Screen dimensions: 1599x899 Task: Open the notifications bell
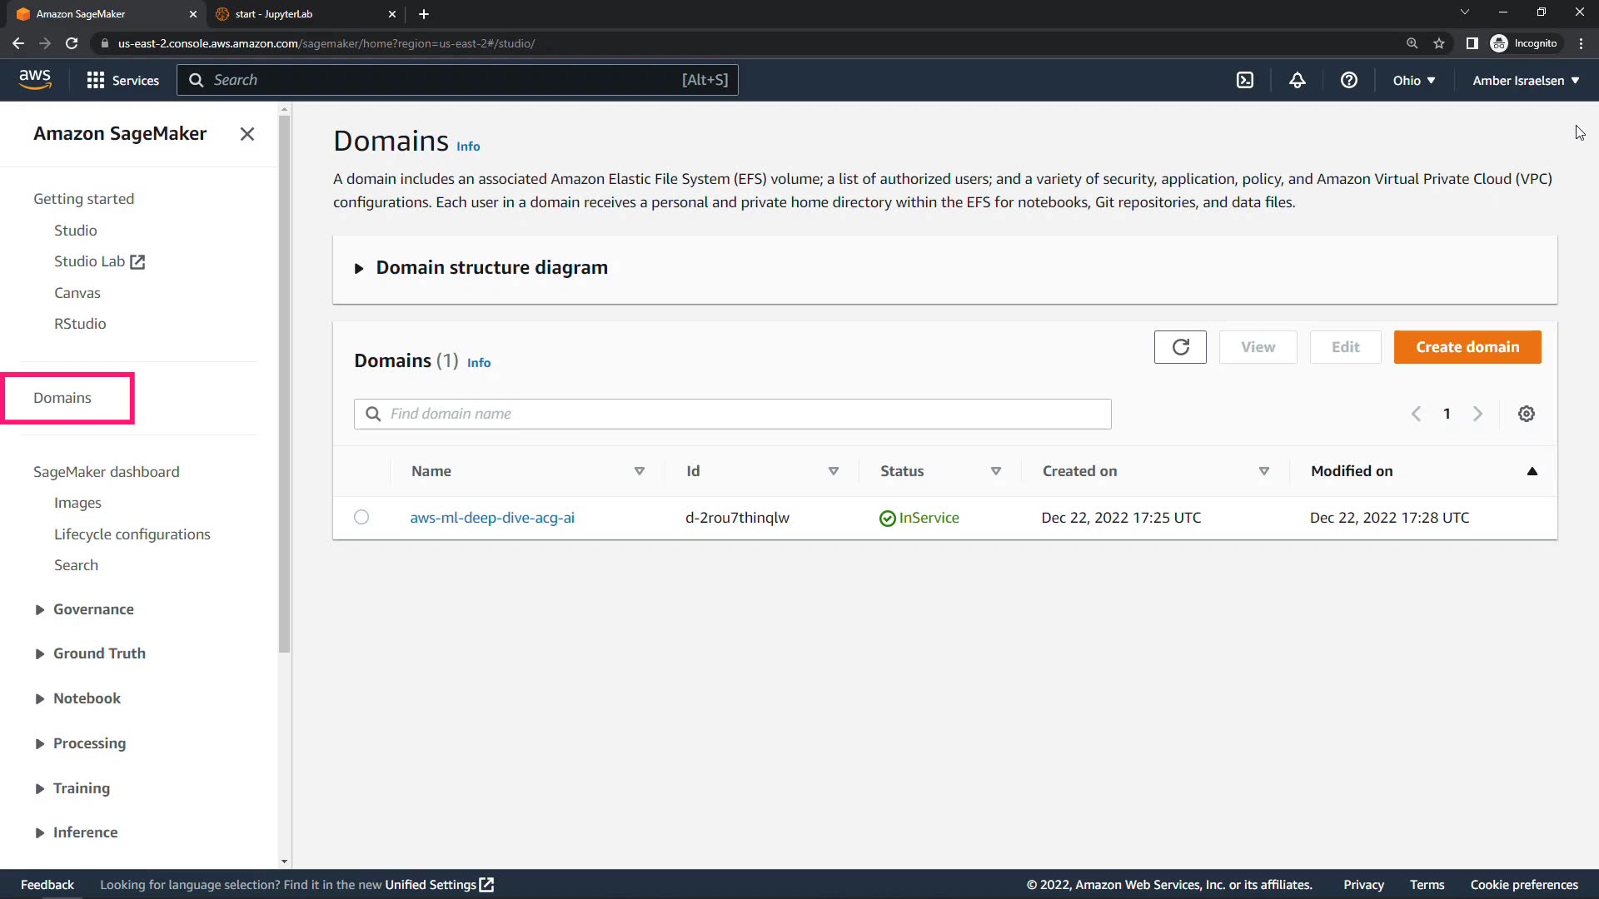1298,80
